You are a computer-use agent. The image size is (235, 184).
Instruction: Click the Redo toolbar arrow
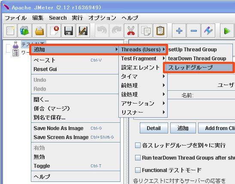pos(117,31)
